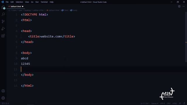Click the UTF-8 encoding indicator
187x105 pixels.
point(162,104)
